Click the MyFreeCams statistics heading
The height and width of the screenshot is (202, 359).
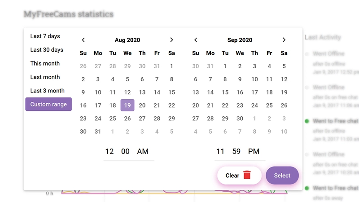tap(69, 14)
